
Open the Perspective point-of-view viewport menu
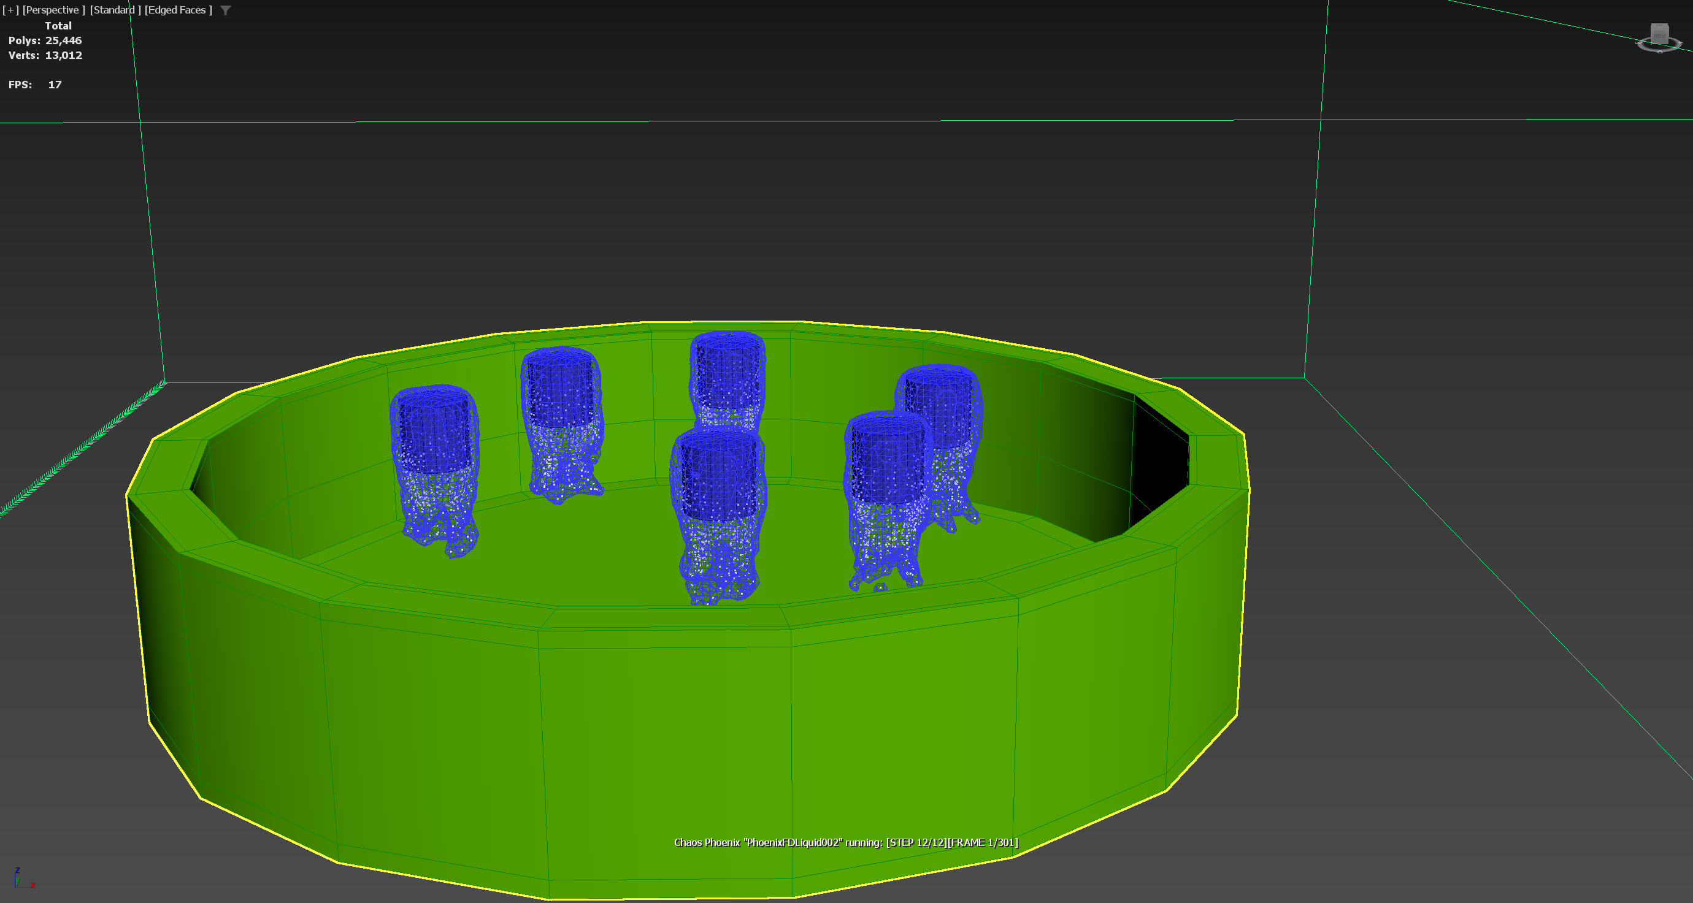pos(53,10)
